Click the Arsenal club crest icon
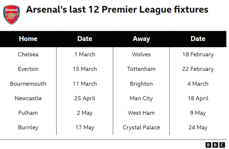The image size is (229, 149). coord(12,14)
